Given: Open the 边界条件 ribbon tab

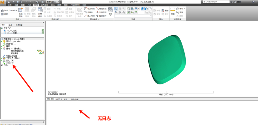Looking at the screenshot, I should coord(44,5).
